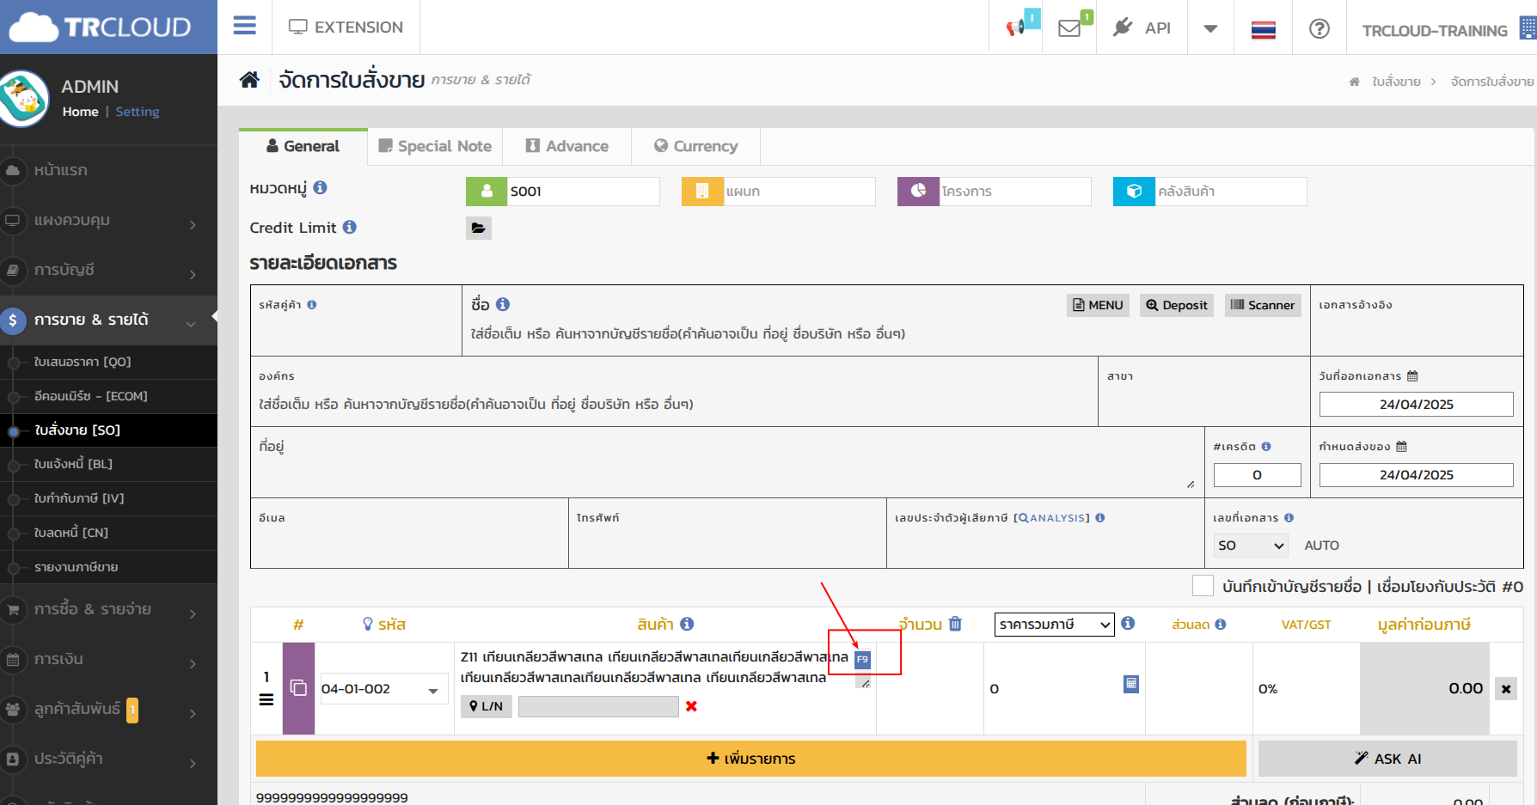Tick the save to contact list checkbox

pos(1203,586)
